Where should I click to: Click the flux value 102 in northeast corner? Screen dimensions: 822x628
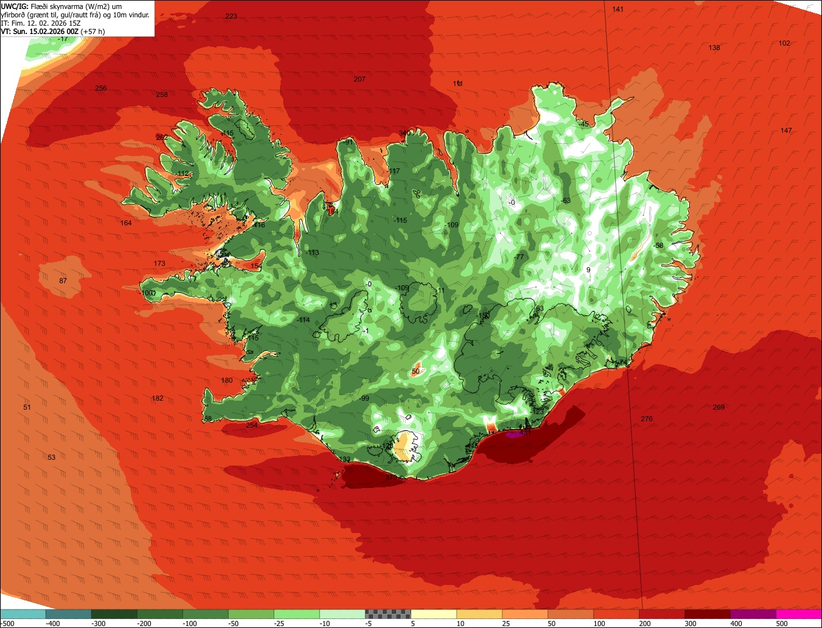[784, 43]
